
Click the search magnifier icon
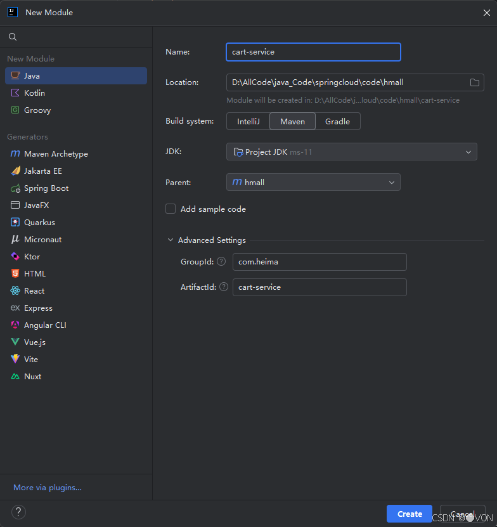pos(13,37)
